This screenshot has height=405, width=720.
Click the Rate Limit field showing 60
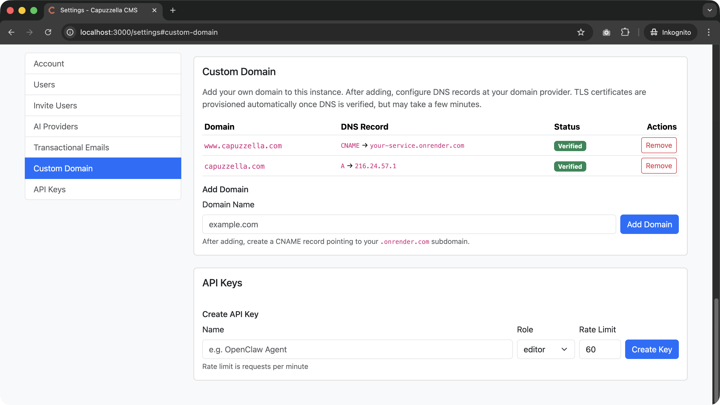[x=600, y=349]
